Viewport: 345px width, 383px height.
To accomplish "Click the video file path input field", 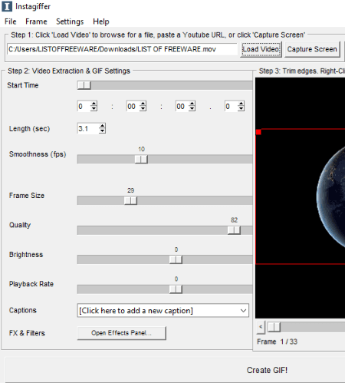I will pyautogui.click(x=123, y=49).
